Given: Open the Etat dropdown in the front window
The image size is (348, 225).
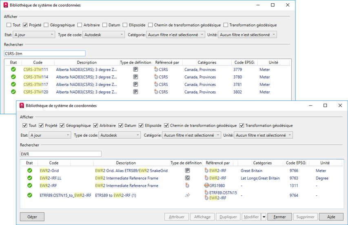Looking at the screenshot, I should 50,135.
